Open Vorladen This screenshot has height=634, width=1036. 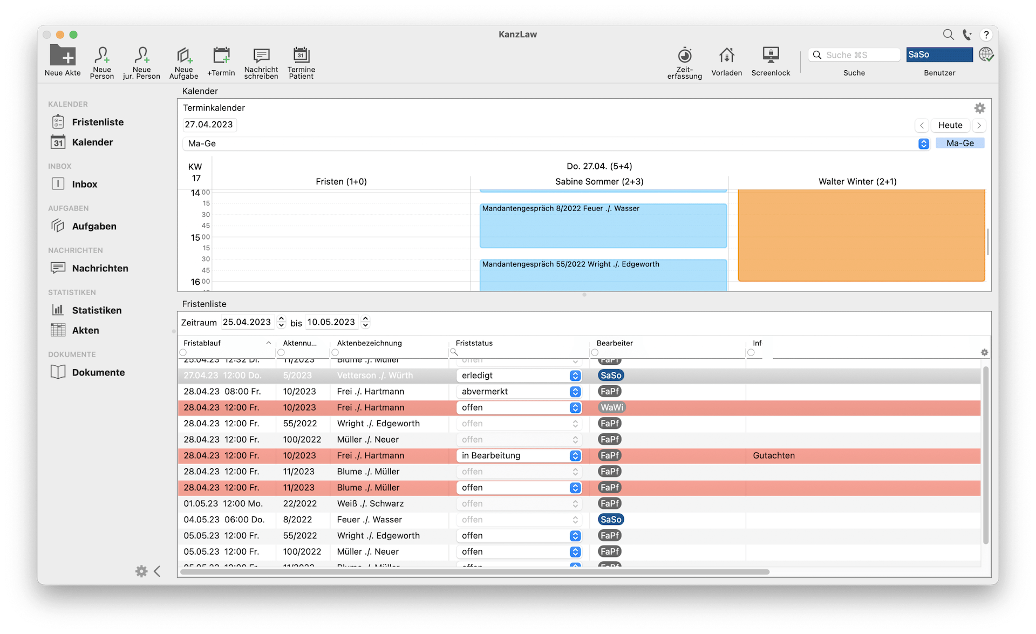click(x=726, y=62)
